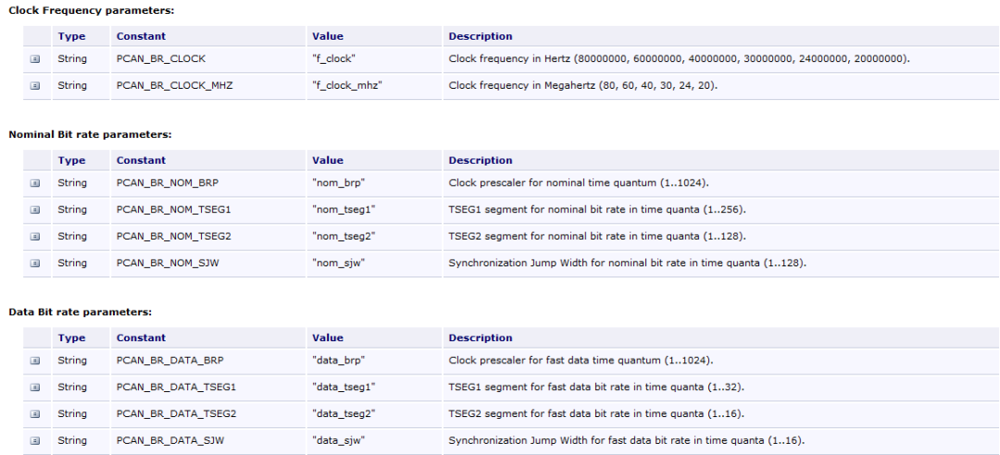
Task: Click the icon next to PCAN_BR_NOM_TSEG1
Action: pyautogui.click(x=35, y=210)
